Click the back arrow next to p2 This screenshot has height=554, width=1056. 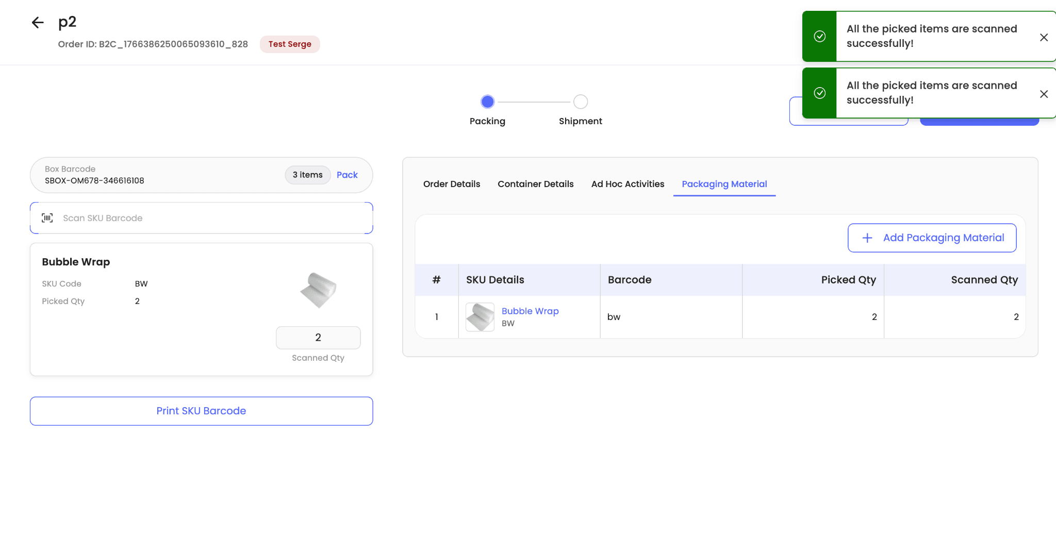[x=38, y=22]
